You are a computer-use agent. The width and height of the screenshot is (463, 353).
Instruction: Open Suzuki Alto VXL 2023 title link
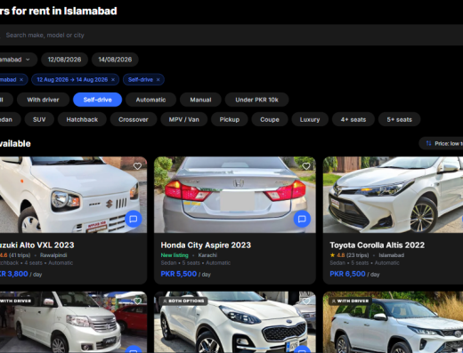[x=37, y=245]
